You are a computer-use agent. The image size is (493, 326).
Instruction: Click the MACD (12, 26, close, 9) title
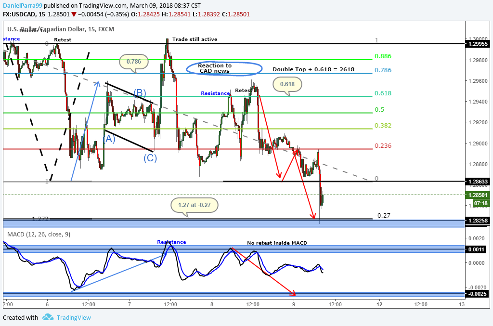[39, 235]
